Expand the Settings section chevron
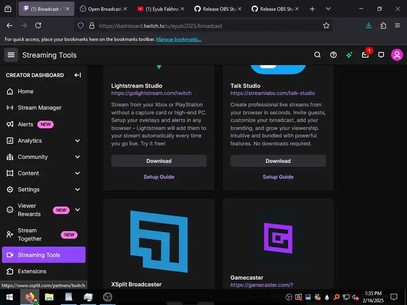407x305 pixels. pyautogui.click(x=78, y=189)
